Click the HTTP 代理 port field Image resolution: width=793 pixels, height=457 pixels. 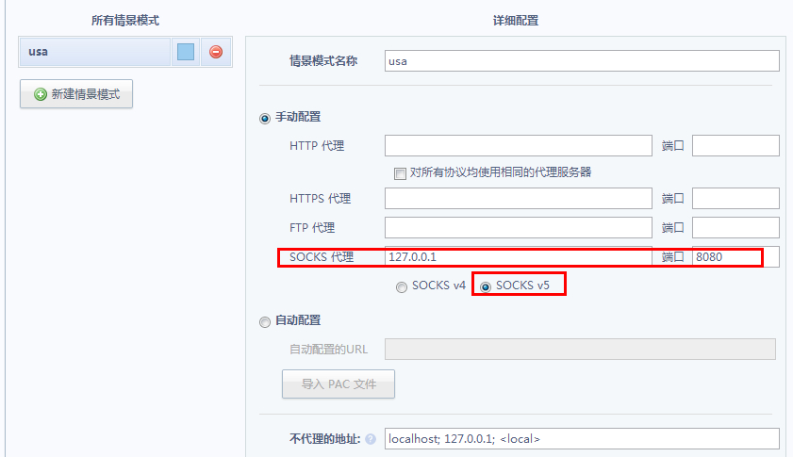click(735, 146)
